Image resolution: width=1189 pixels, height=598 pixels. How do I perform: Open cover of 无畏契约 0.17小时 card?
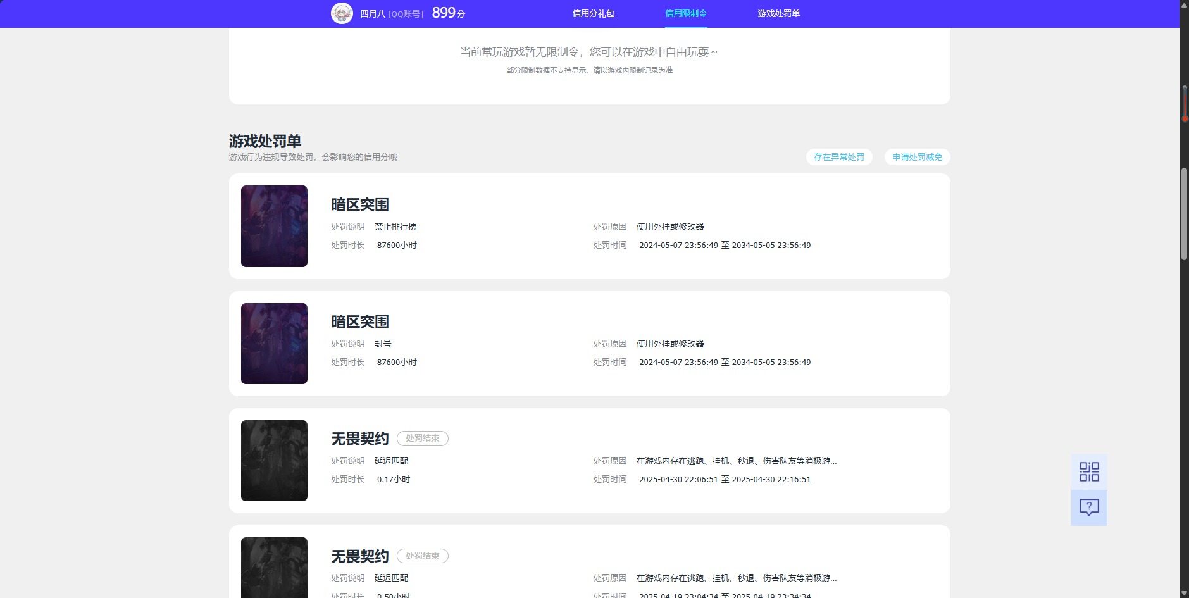[x=274, y=461]
